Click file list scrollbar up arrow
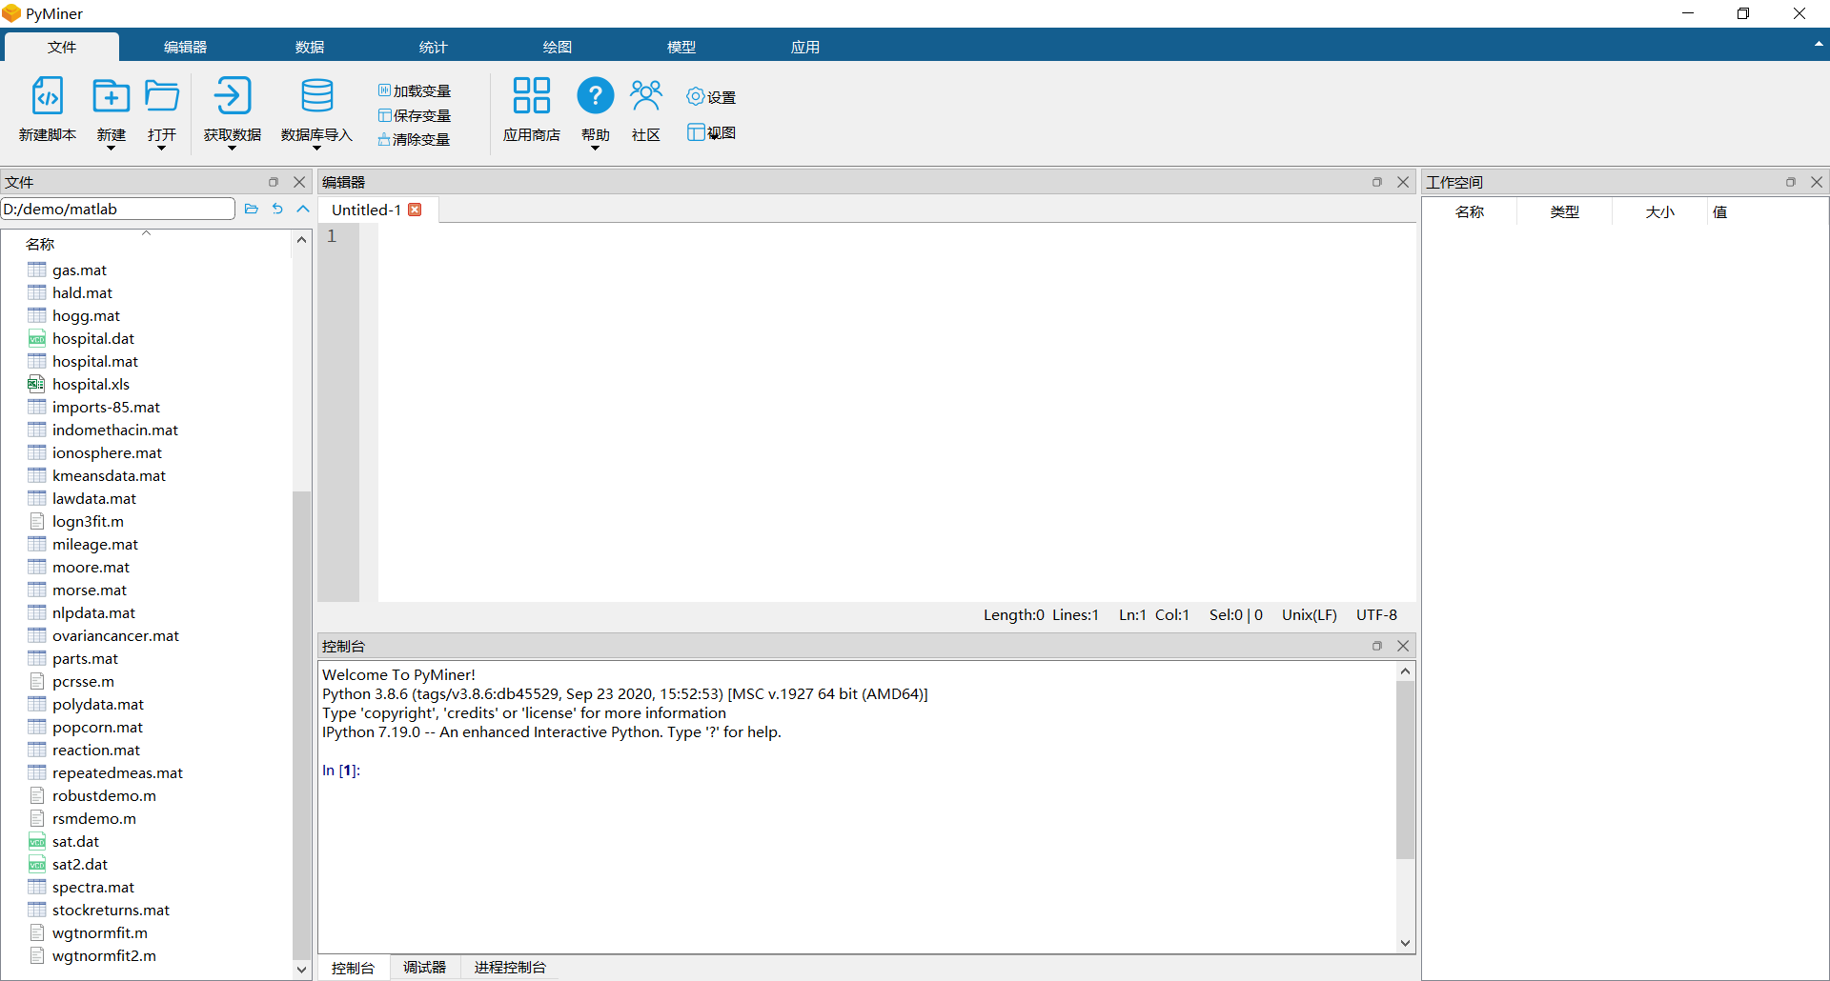This screenshot has height=981, width=1830. pyautogui.click(x=301, y=240)
